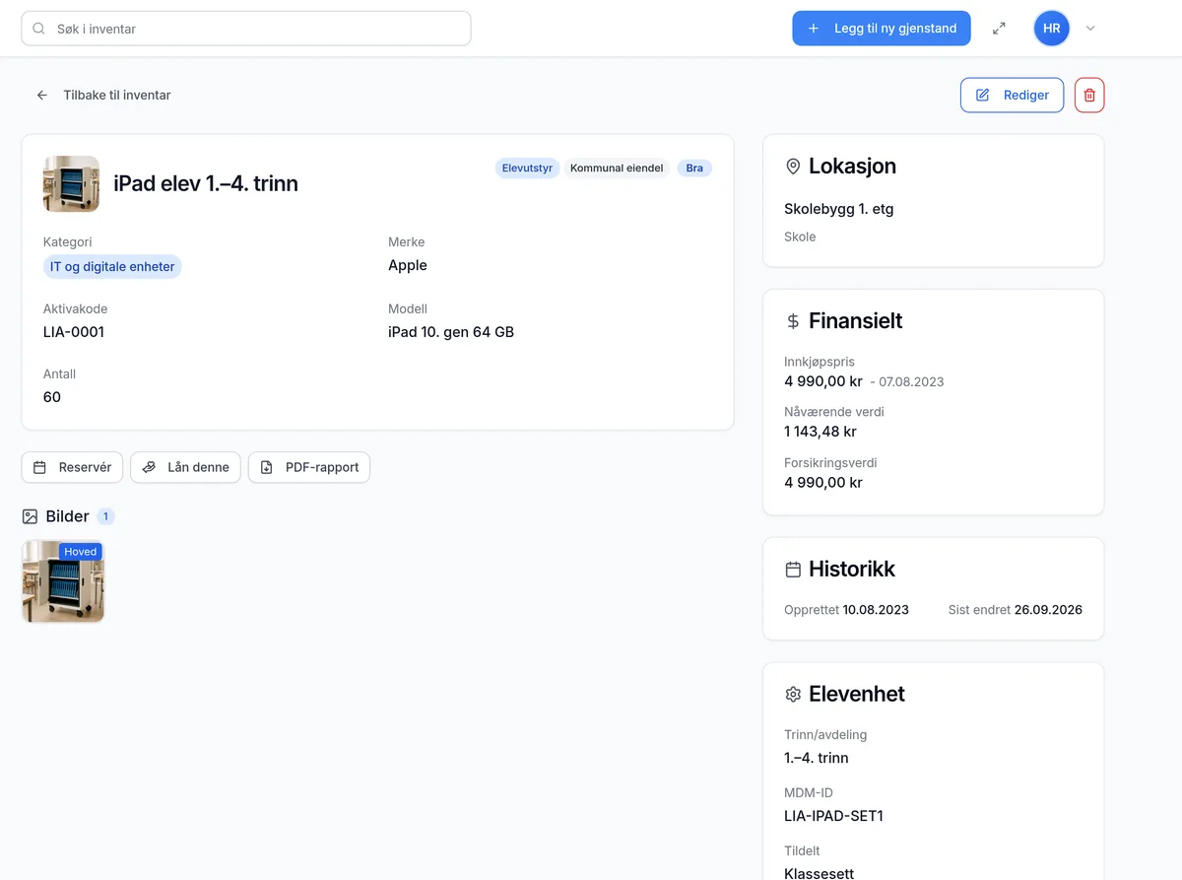
Task: Click the Rediger button
Action: (x=1012, y=95)
